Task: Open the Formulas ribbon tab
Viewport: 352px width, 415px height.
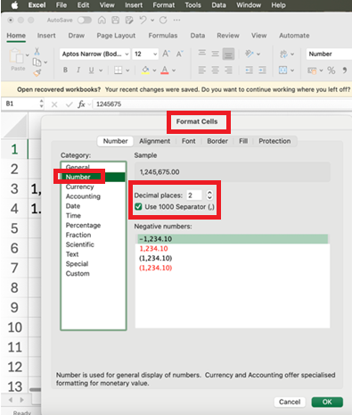Action: tap(163, 36)
